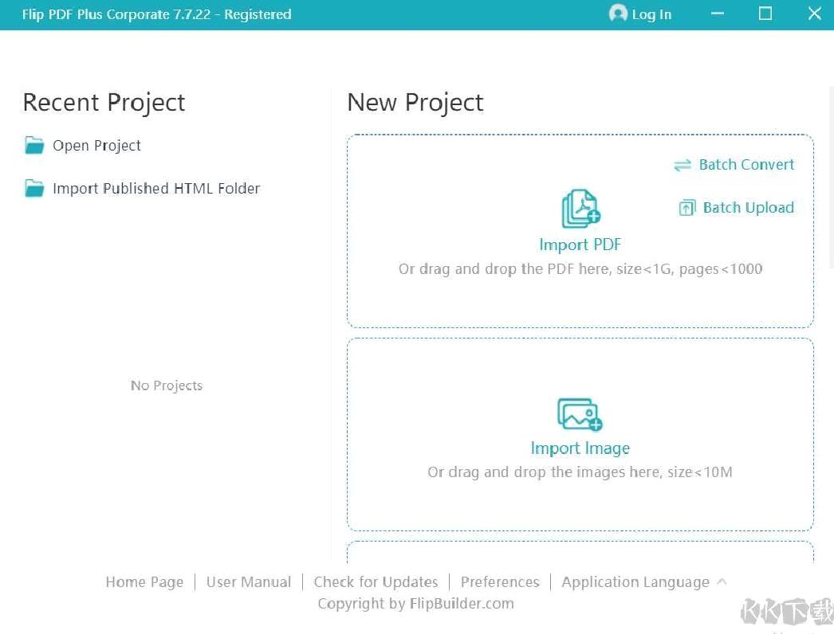Viewport: 834px width, 634px height.
Task: Open Preferences from the footer
Action: (500, 582)
